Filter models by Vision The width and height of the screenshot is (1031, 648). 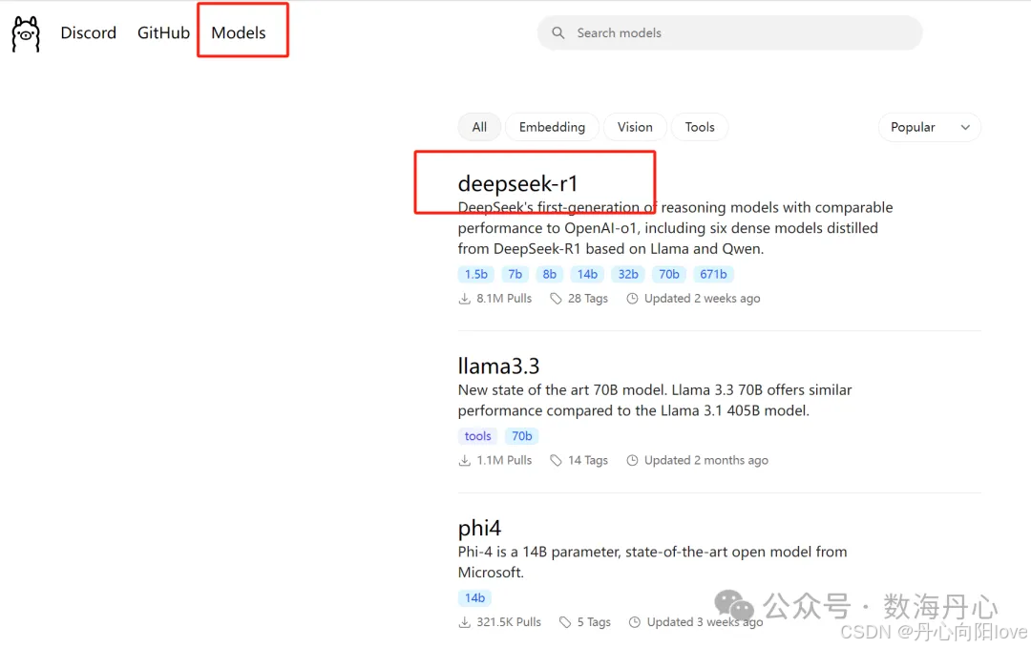click(635, 127)
